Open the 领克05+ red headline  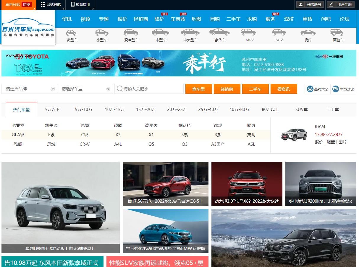coord(157,262)
